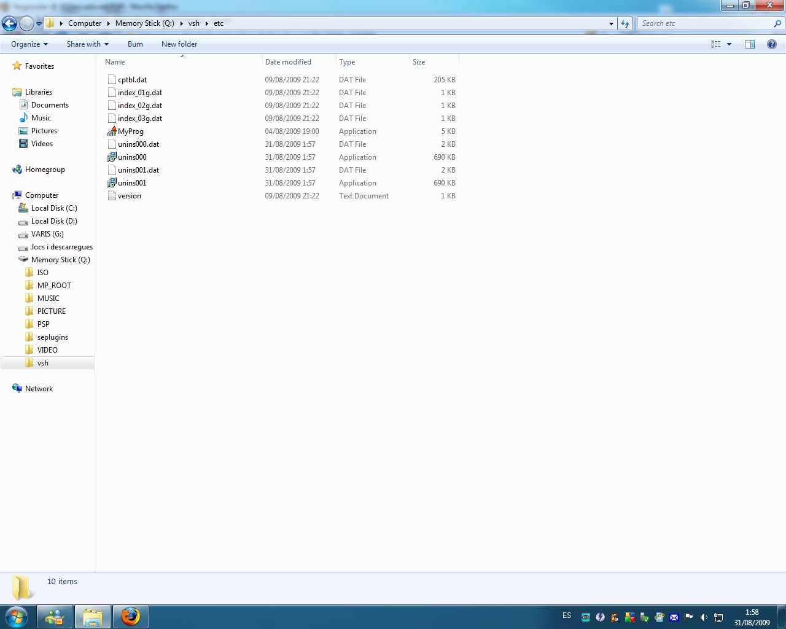Open the Organize dropdown menu
This screenshot has height=629, width=786.
click(x=29, y=44)
